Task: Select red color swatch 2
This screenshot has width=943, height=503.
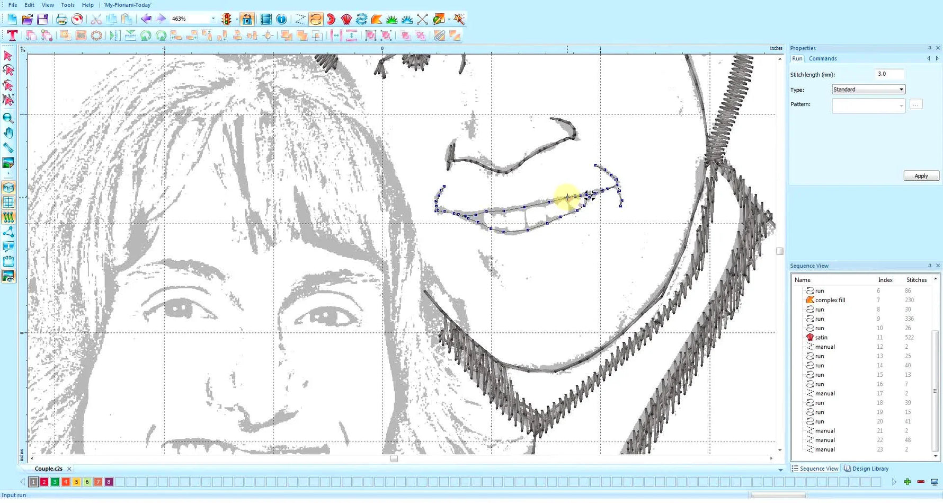Action: click(44, 482)
